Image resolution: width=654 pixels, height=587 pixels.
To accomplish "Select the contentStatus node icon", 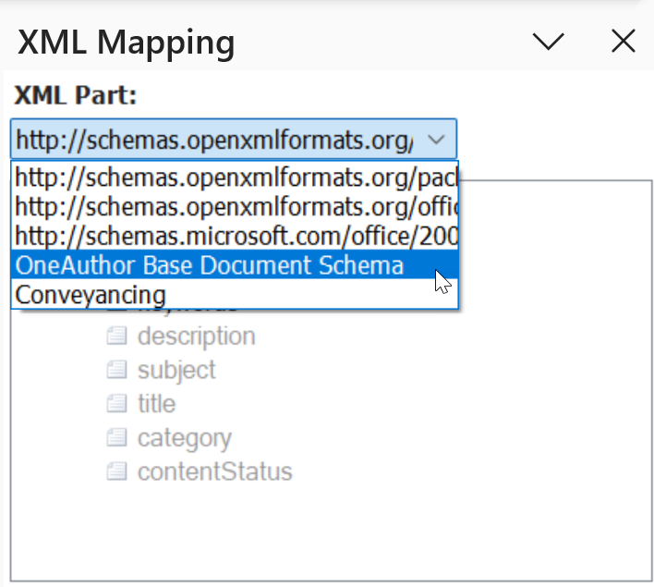I will click(x=116, y=471).
